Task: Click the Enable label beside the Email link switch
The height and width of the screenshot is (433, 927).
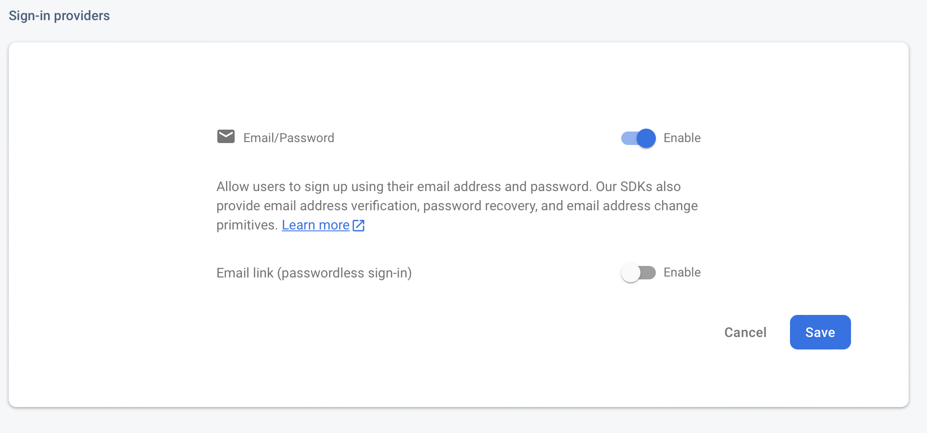Action: click(682, 272)
